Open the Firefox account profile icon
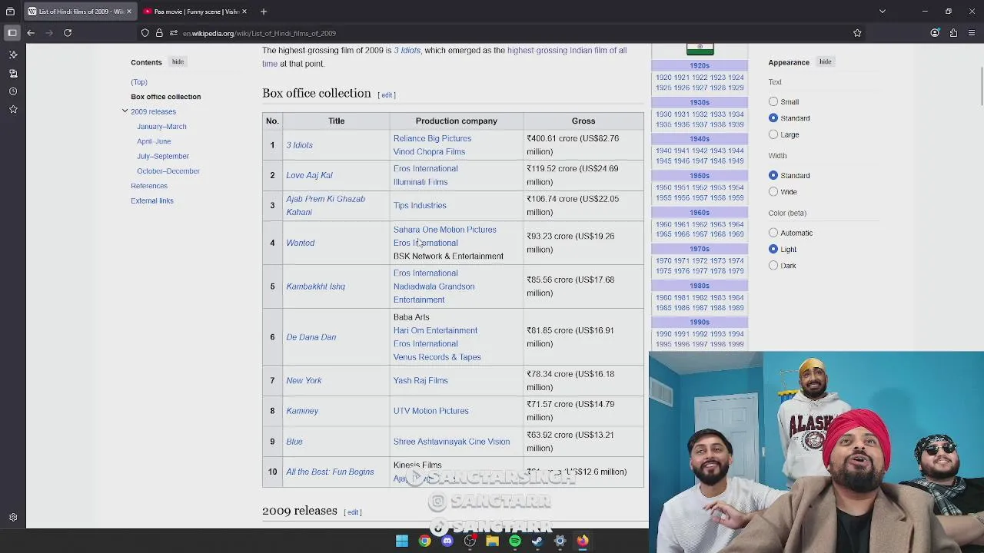The width and height of the screenshot is (984, 553). point(935,33)
